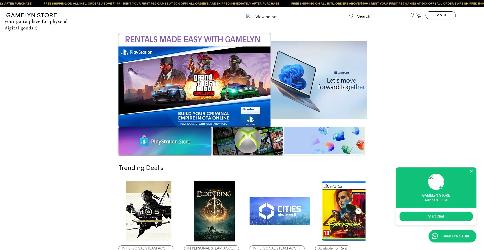Image resolution: width=484 pixels, height=250 pixels.
Task: Open the Windows 11 laptop banner
Action: point(319,80)
